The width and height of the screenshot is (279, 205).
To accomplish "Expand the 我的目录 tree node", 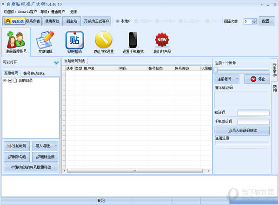I will 5,81.
